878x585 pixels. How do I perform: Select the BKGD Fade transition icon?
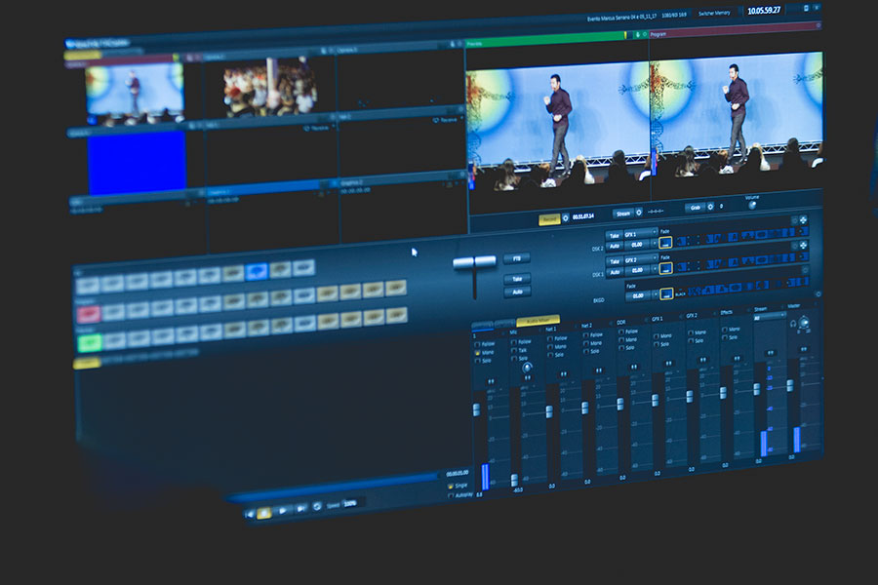click(x=665, y=293)
